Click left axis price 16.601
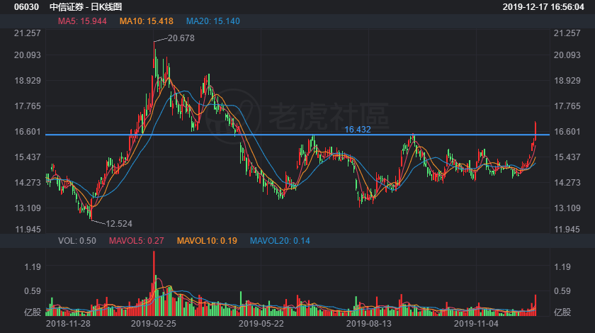 pyautogui.click(x=28, y=131)
